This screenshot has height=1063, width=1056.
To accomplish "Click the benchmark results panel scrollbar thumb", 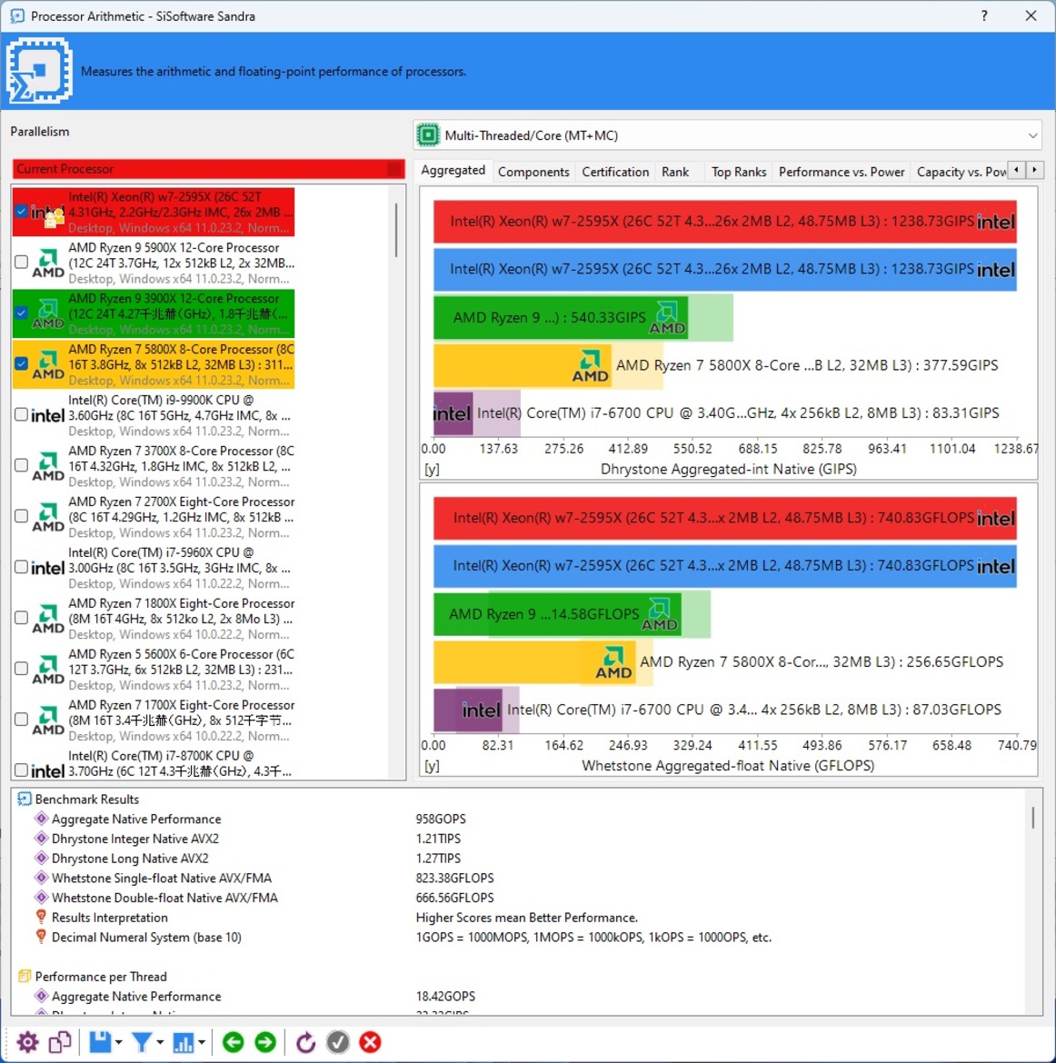I will click(x=1033, y=817).
